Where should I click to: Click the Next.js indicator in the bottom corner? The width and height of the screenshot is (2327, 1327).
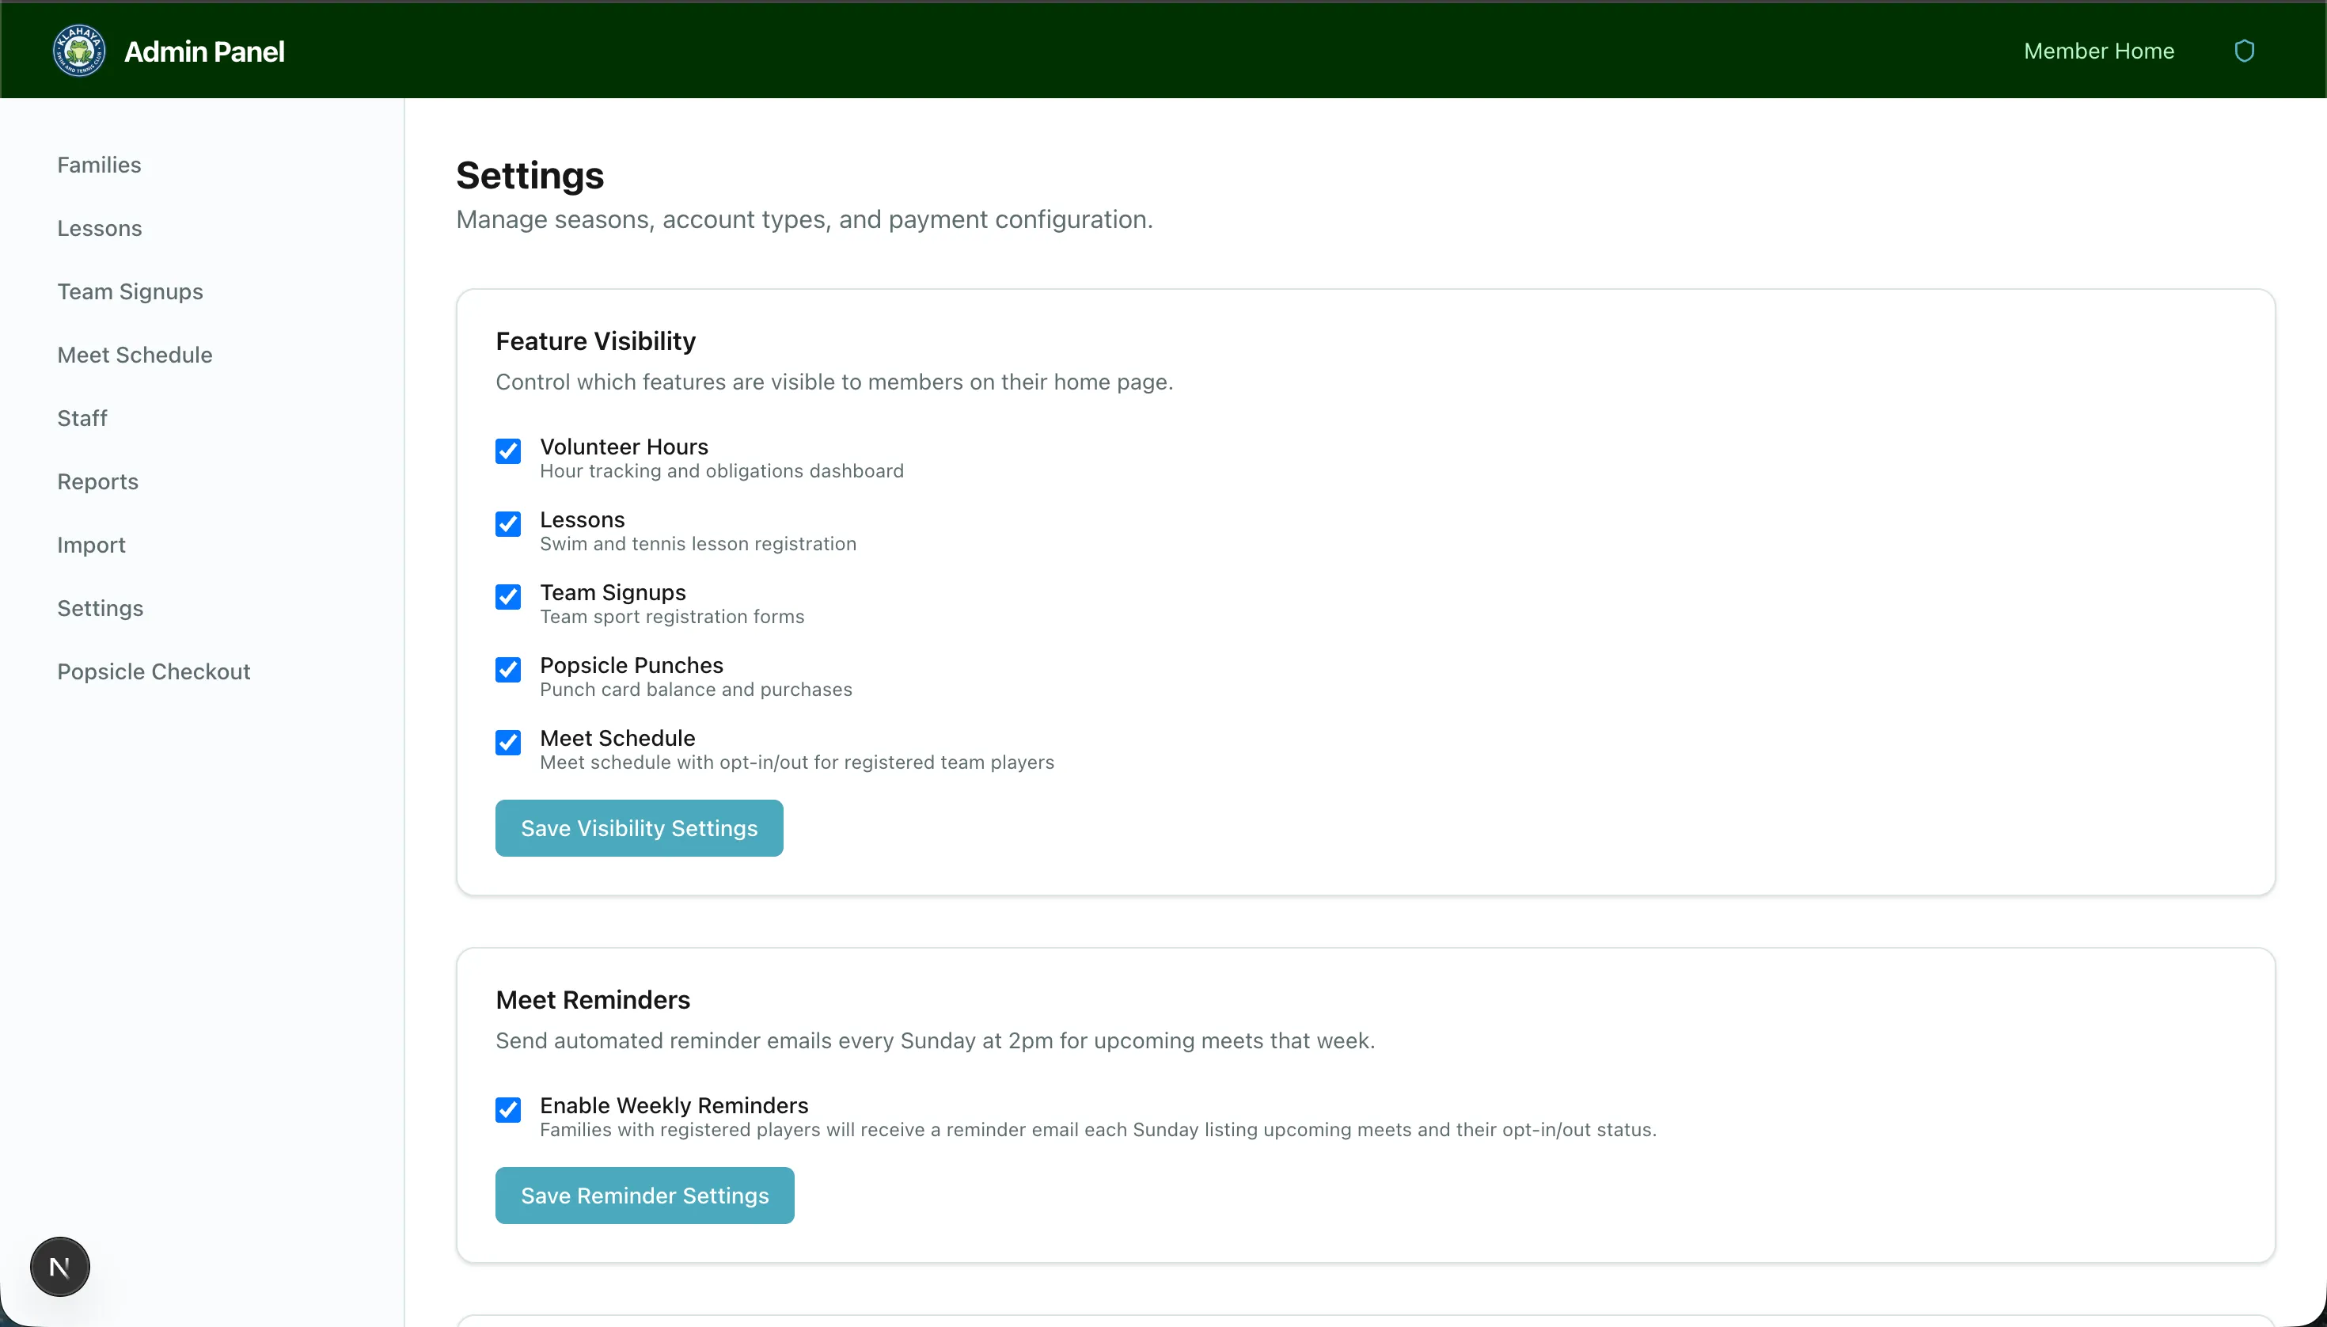pos(60,1266)
